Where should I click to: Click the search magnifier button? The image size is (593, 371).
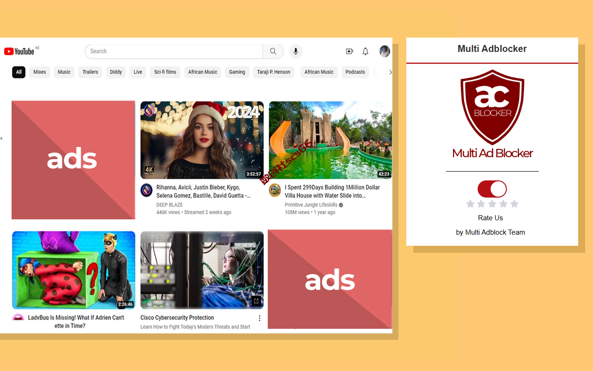[273, 51]
